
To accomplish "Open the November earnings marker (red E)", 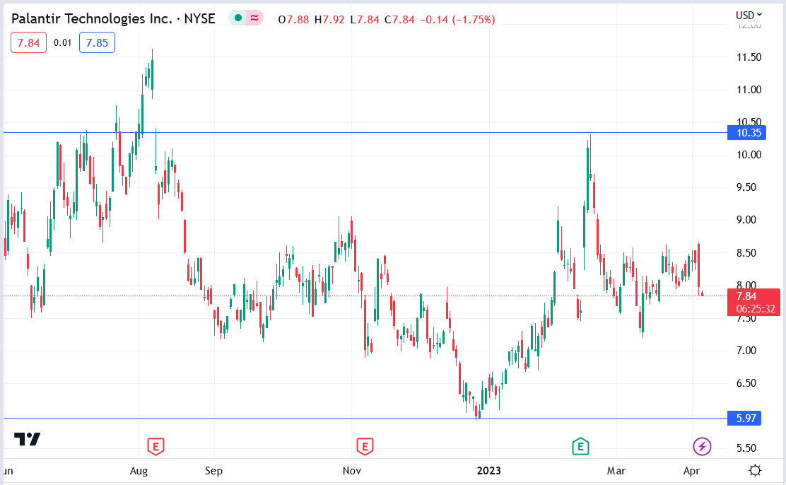I will [x=365, y=446].
